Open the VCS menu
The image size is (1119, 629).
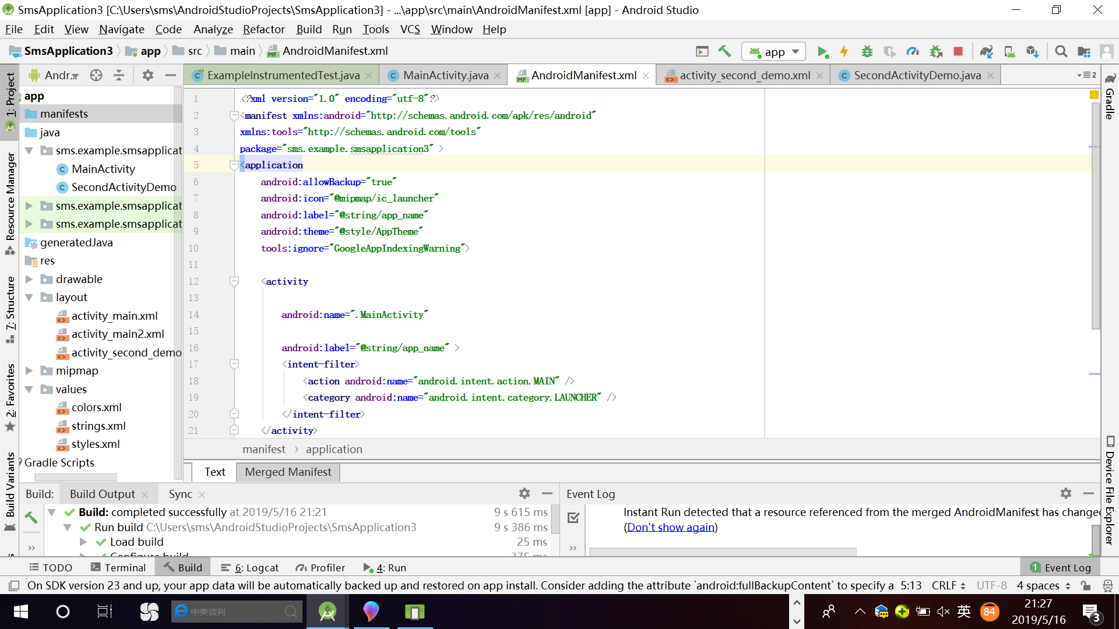tap(410, 29)
